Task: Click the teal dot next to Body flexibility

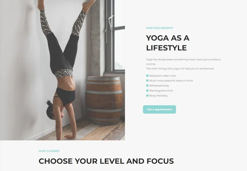Action: tap(147, 96)
